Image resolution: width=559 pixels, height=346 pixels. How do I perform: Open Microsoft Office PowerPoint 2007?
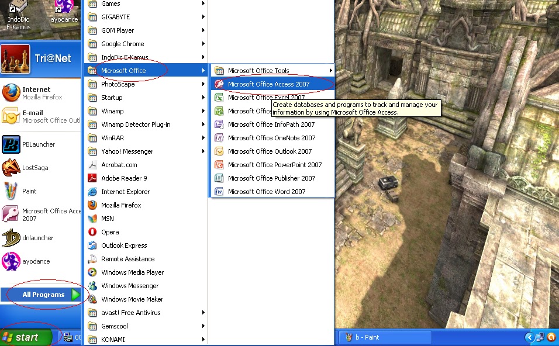[x=272, y=165]
